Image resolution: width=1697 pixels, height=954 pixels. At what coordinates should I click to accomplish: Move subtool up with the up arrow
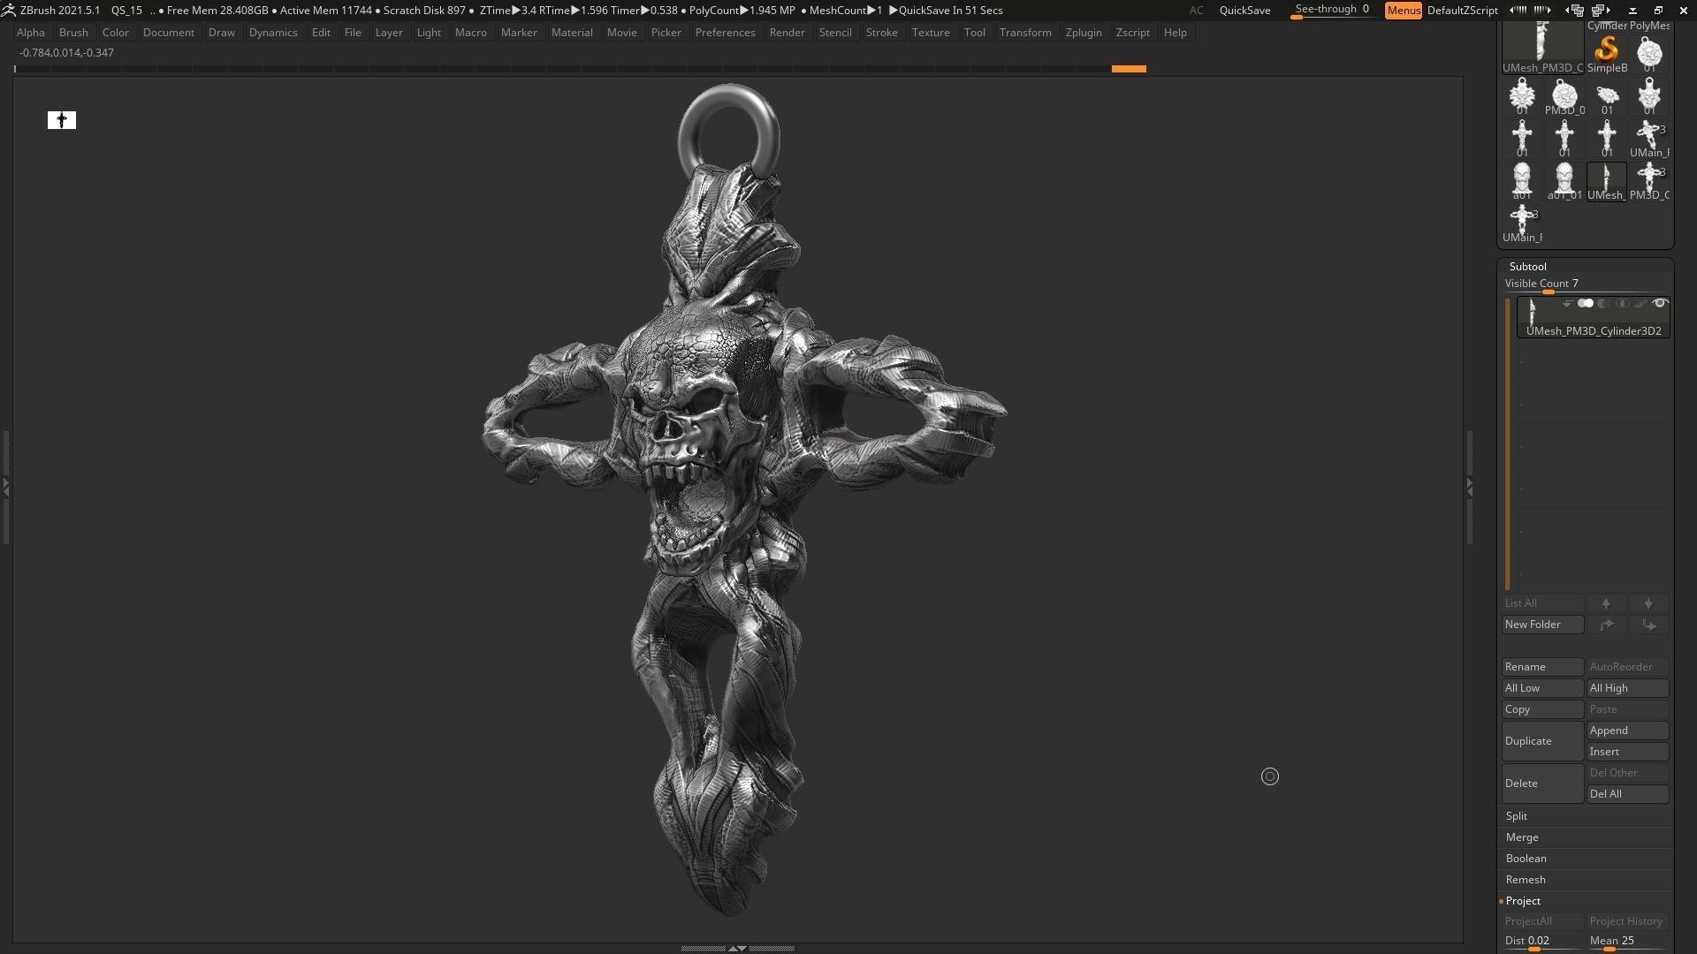[1606, 603]
